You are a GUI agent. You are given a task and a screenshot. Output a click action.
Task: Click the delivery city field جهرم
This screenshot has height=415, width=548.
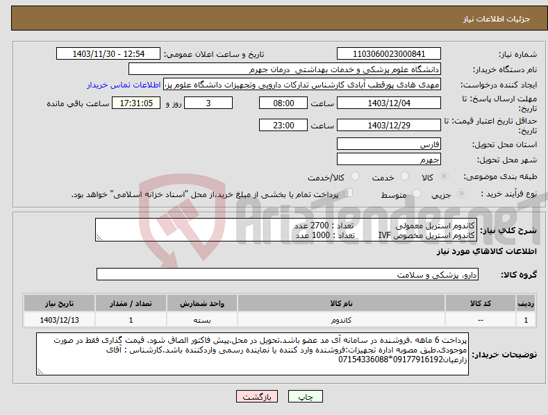pos(389,160)
